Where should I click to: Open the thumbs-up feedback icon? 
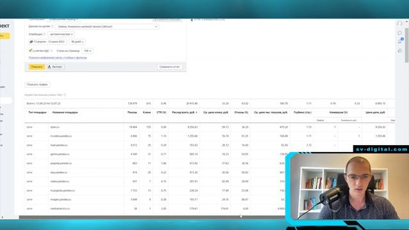(x=399, y=50)
